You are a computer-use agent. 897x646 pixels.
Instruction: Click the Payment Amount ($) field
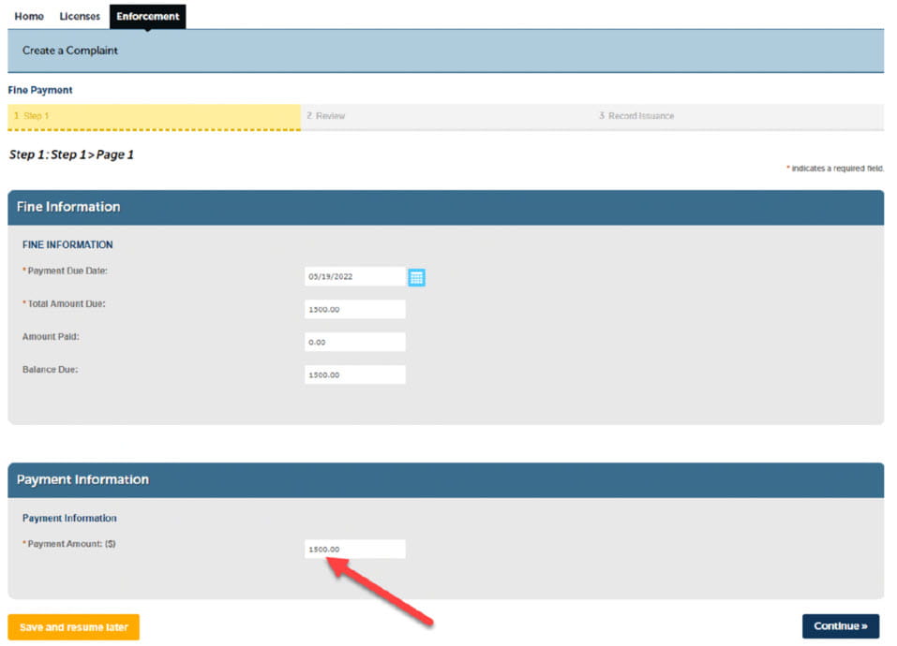pos(354,549)
